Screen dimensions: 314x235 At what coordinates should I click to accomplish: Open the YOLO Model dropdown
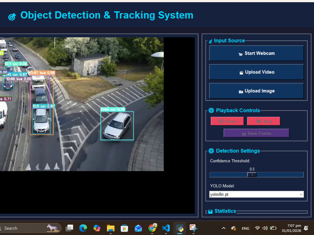(256, 194)
